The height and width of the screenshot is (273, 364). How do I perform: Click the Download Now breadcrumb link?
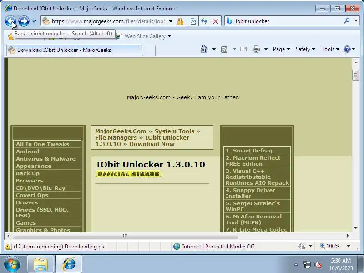pyautogui.click(x=152, y=144)
